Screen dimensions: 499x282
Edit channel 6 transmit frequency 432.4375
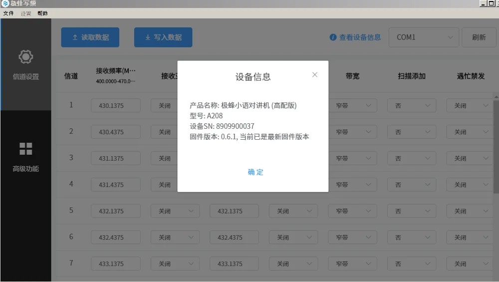click(x=234, y=238)
